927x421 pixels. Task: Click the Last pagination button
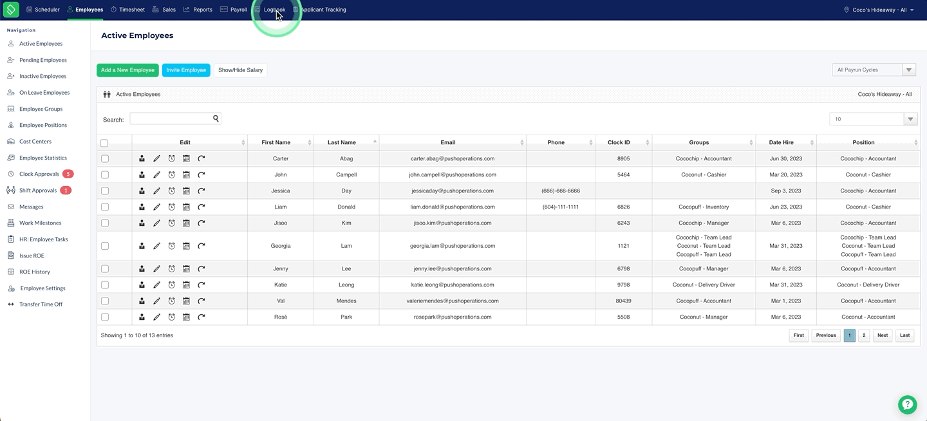click(x=904, y=335)
